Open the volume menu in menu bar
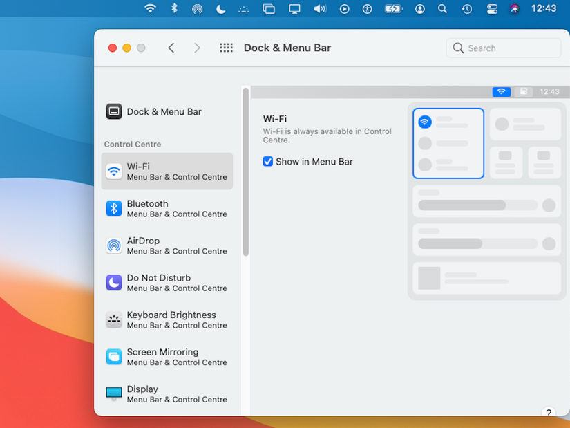Viewport: 570px width, 428px height. click(320, 9)
